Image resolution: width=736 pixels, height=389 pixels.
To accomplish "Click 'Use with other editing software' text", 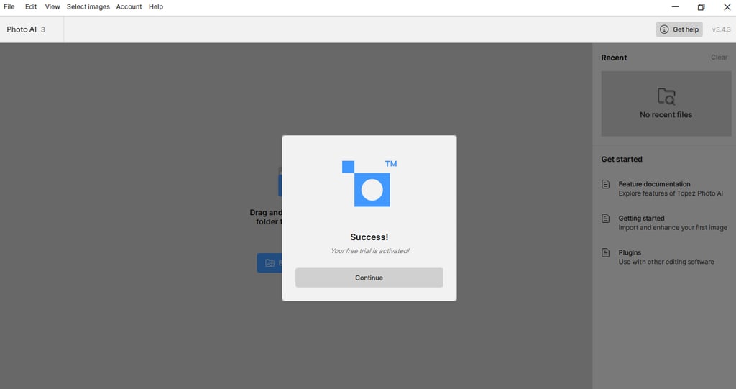I will [x=666, y=262].
